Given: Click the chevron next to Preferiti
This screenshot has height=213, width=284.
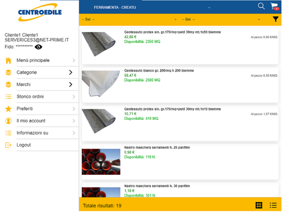Looking at the screenshot, I should [x=74, y=109].
